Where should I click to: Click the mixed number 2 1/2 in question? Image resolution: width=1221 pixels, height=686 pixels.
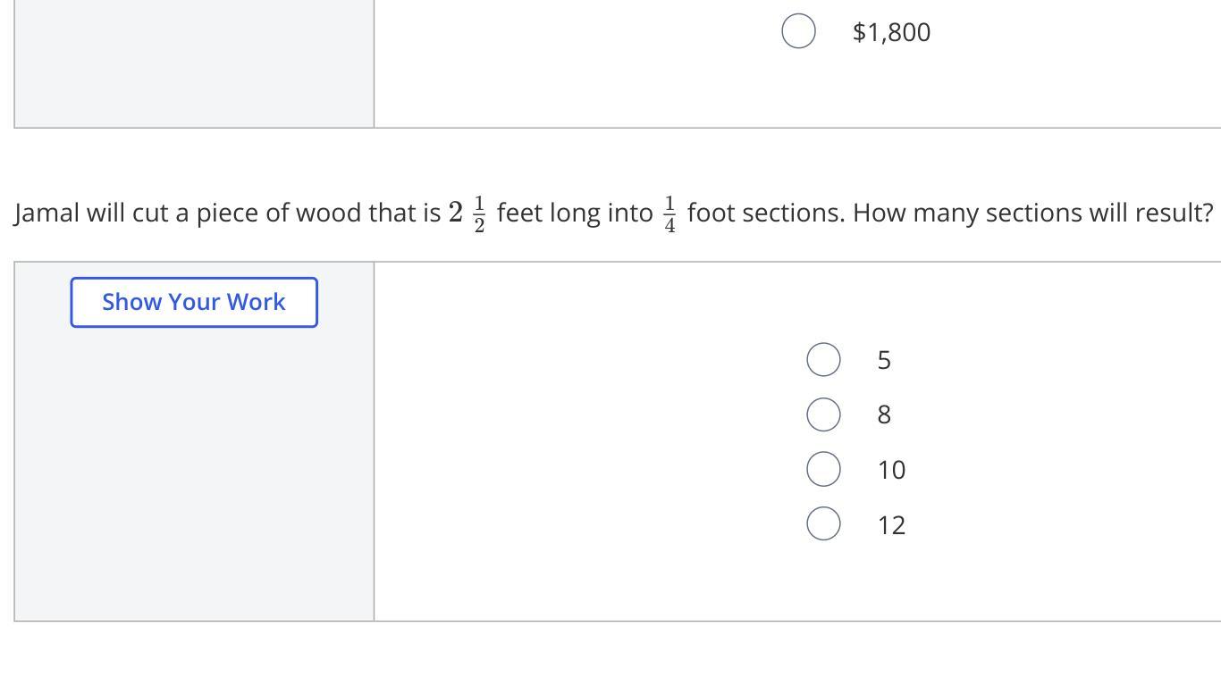pyautogui.click(x=467, y=213)
